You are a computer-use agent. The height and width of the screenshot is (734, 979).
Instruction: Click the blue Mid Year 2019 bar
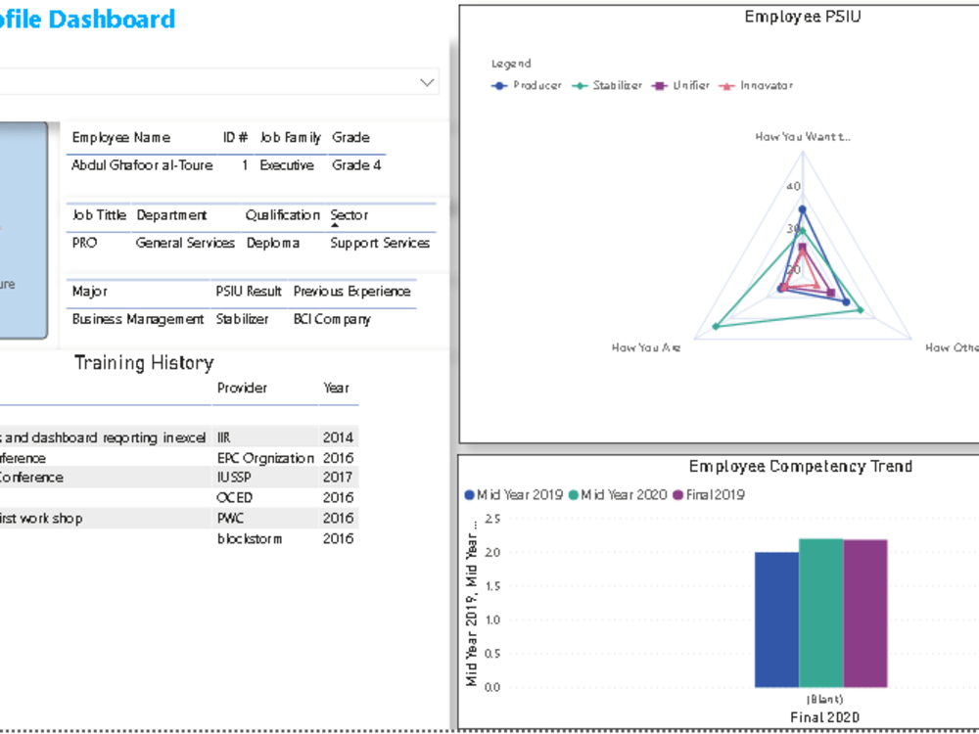776,619
